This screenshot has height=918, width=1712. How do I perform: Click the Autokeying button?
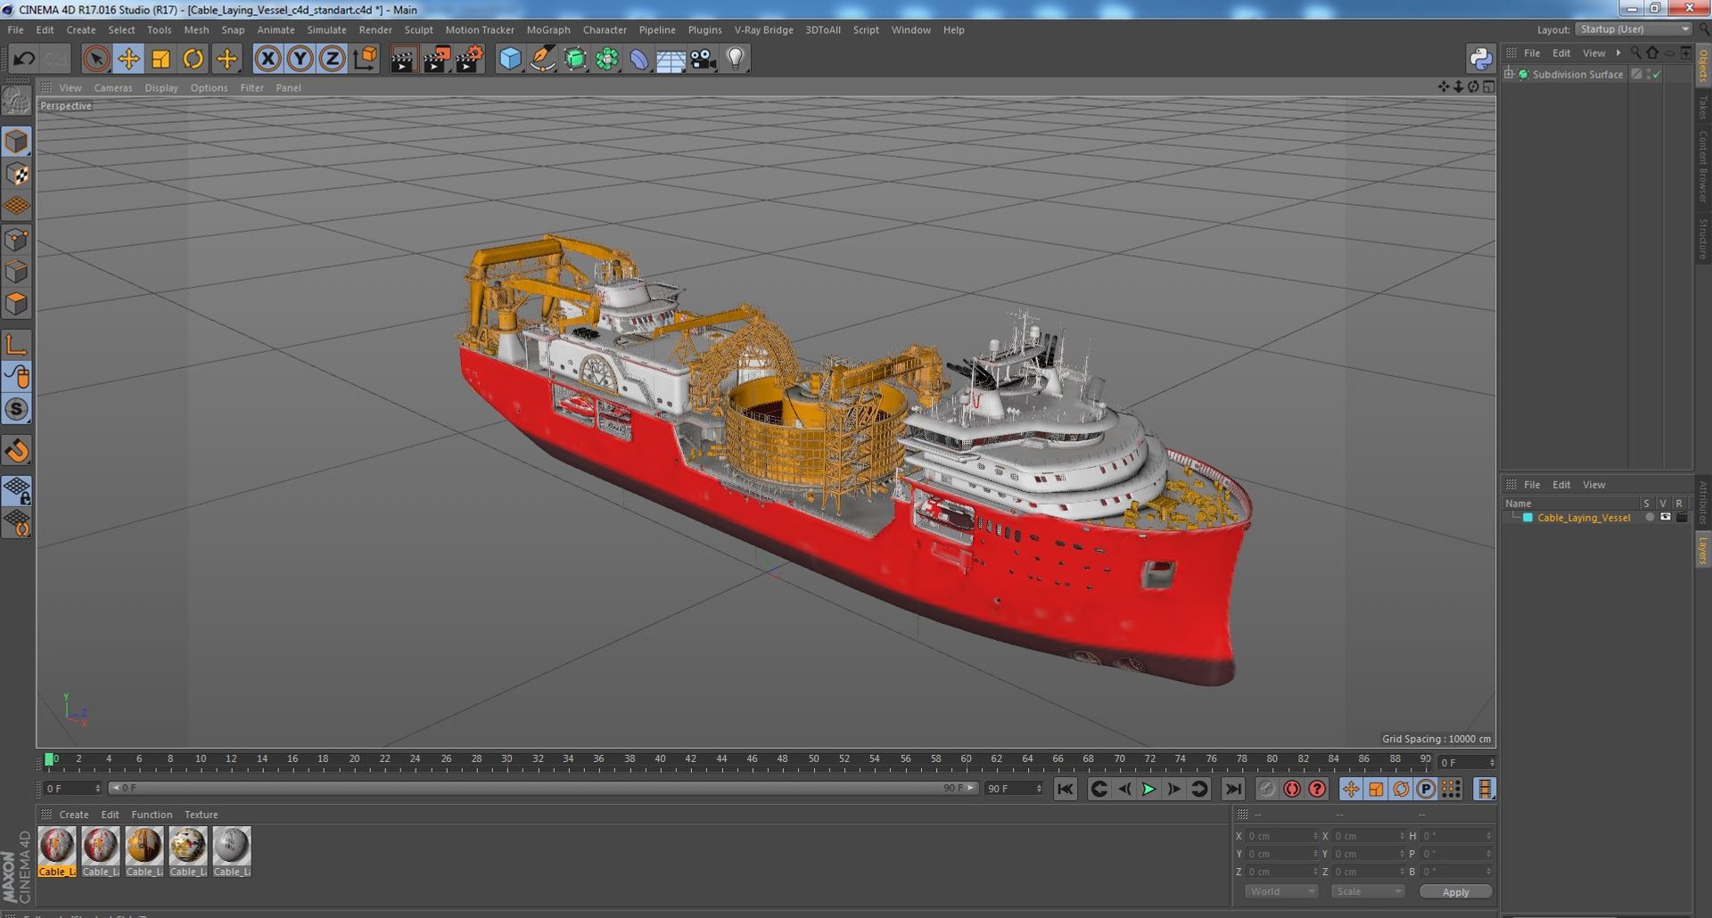1291,789
